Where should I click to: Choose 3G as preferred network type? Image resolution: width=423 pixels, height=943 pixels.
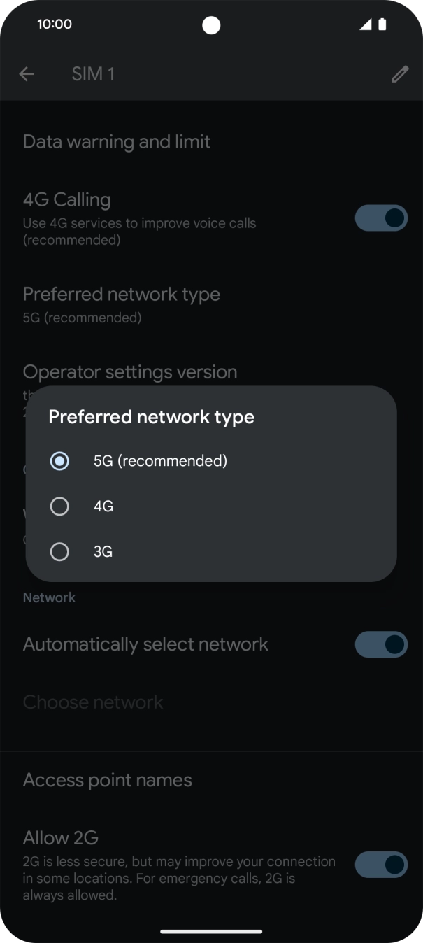[60, 551]
